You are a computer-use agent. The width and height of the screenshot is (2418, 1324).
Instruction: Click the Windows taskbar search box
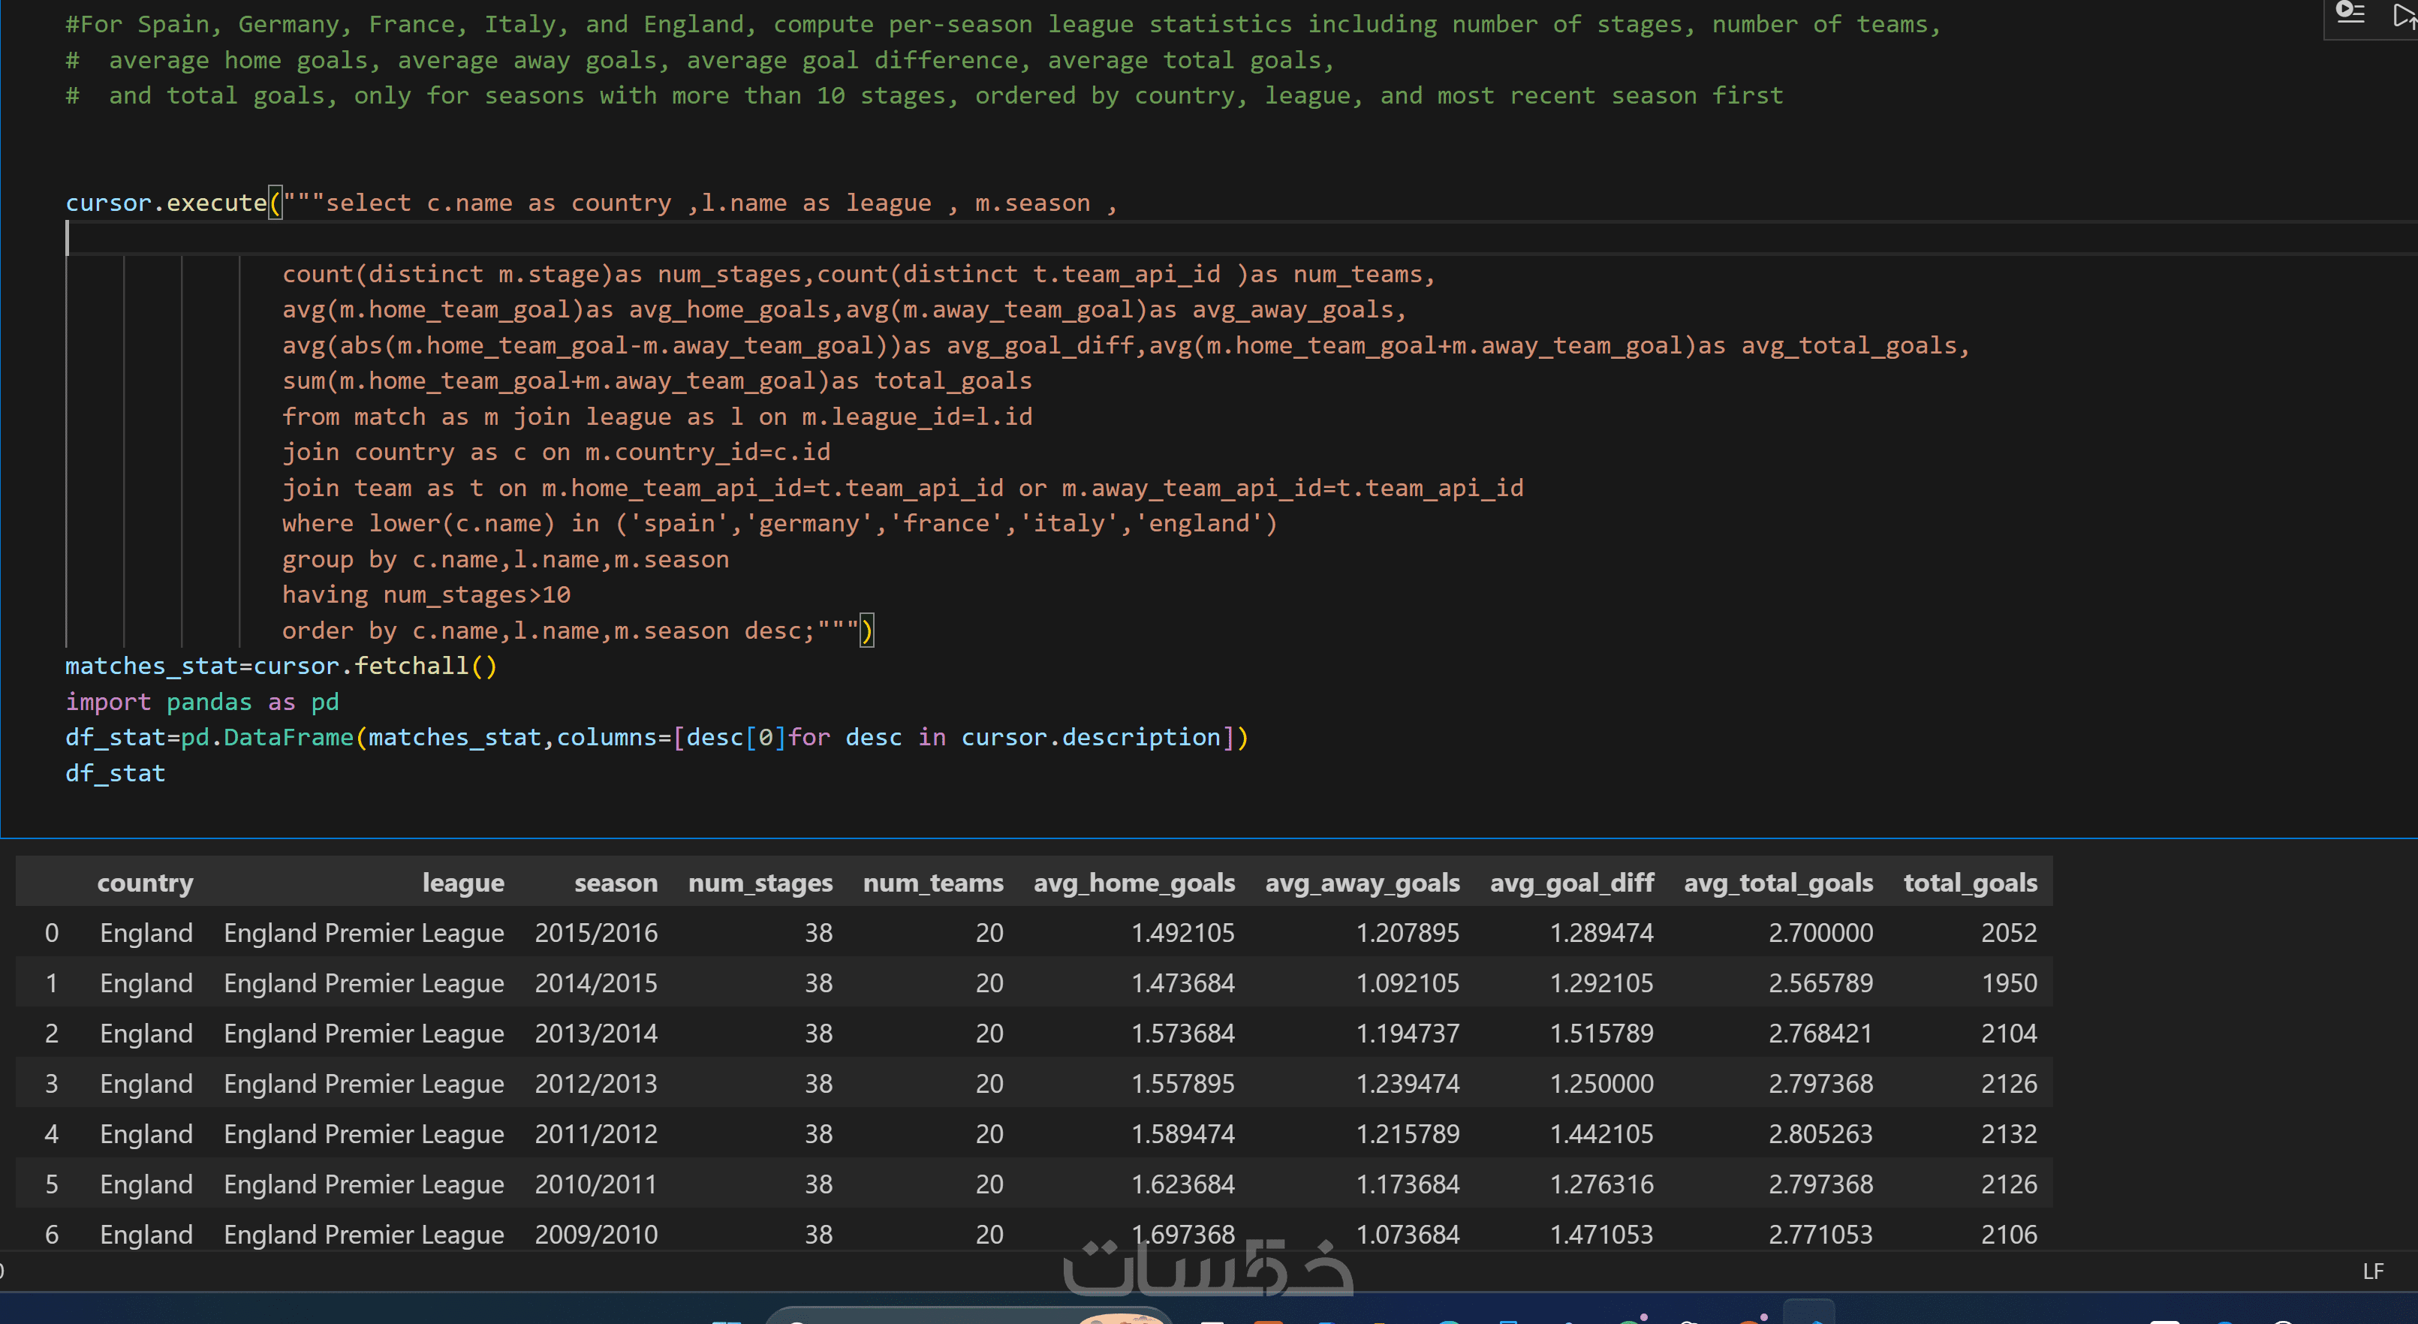click(x=938, y=1316)
